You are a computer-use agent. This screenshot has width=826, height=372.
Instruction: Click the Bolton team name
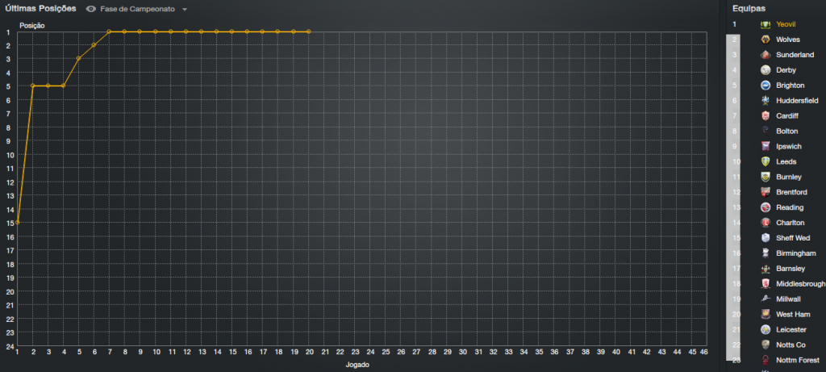pos(786,131)
